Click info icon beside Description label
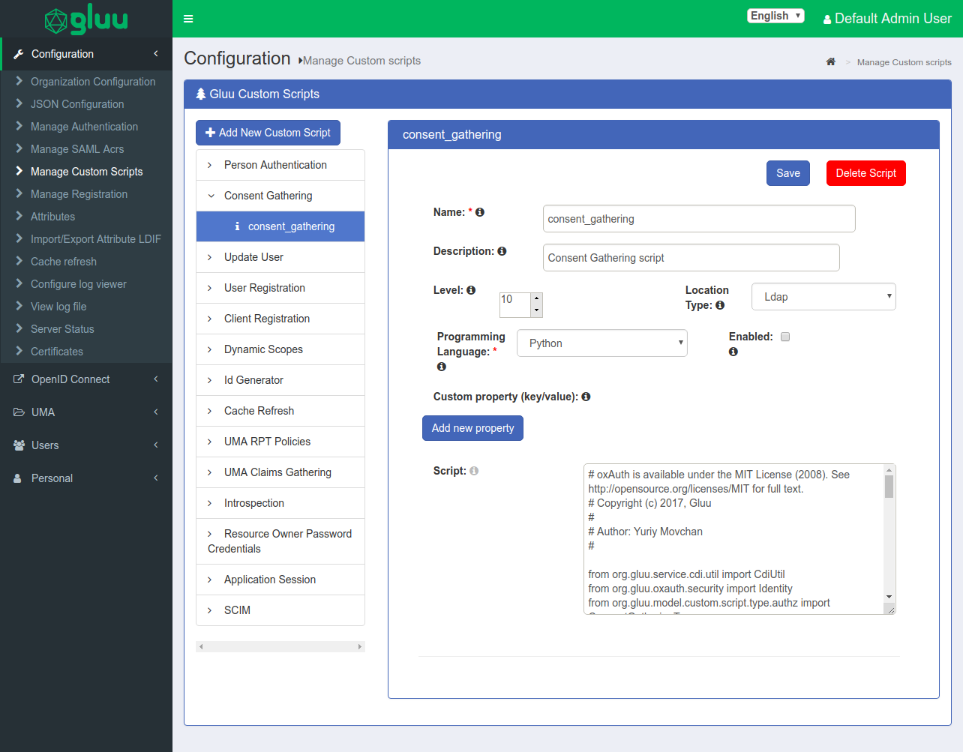This screenshot has width=963, height=752. [502, 251]
